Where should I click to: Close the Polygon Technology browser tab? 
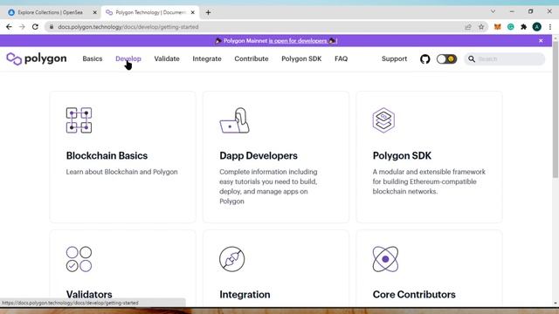point(193,12)
